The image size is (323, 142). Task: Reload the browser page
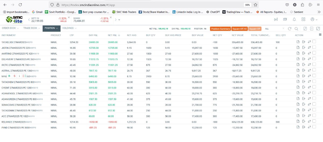[x=21, y=5]
